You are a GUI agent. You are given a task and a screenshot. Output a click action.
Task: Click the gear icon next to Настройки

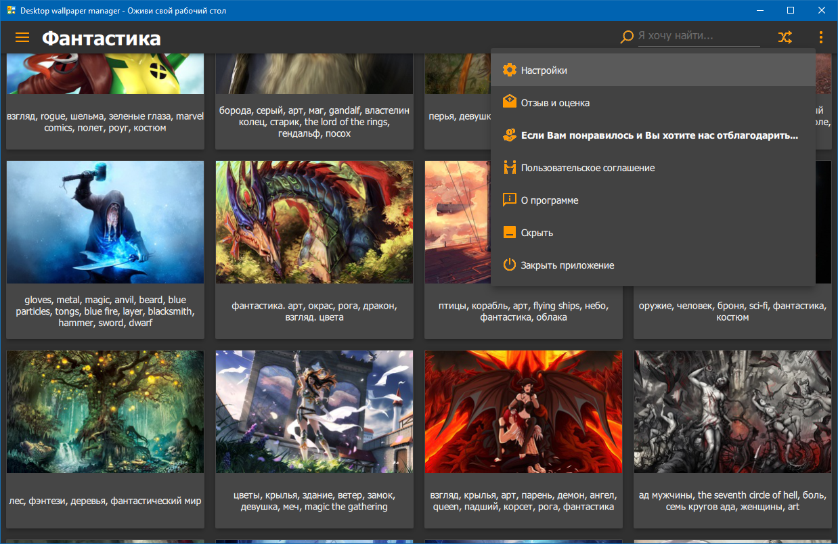coord(510,70)
